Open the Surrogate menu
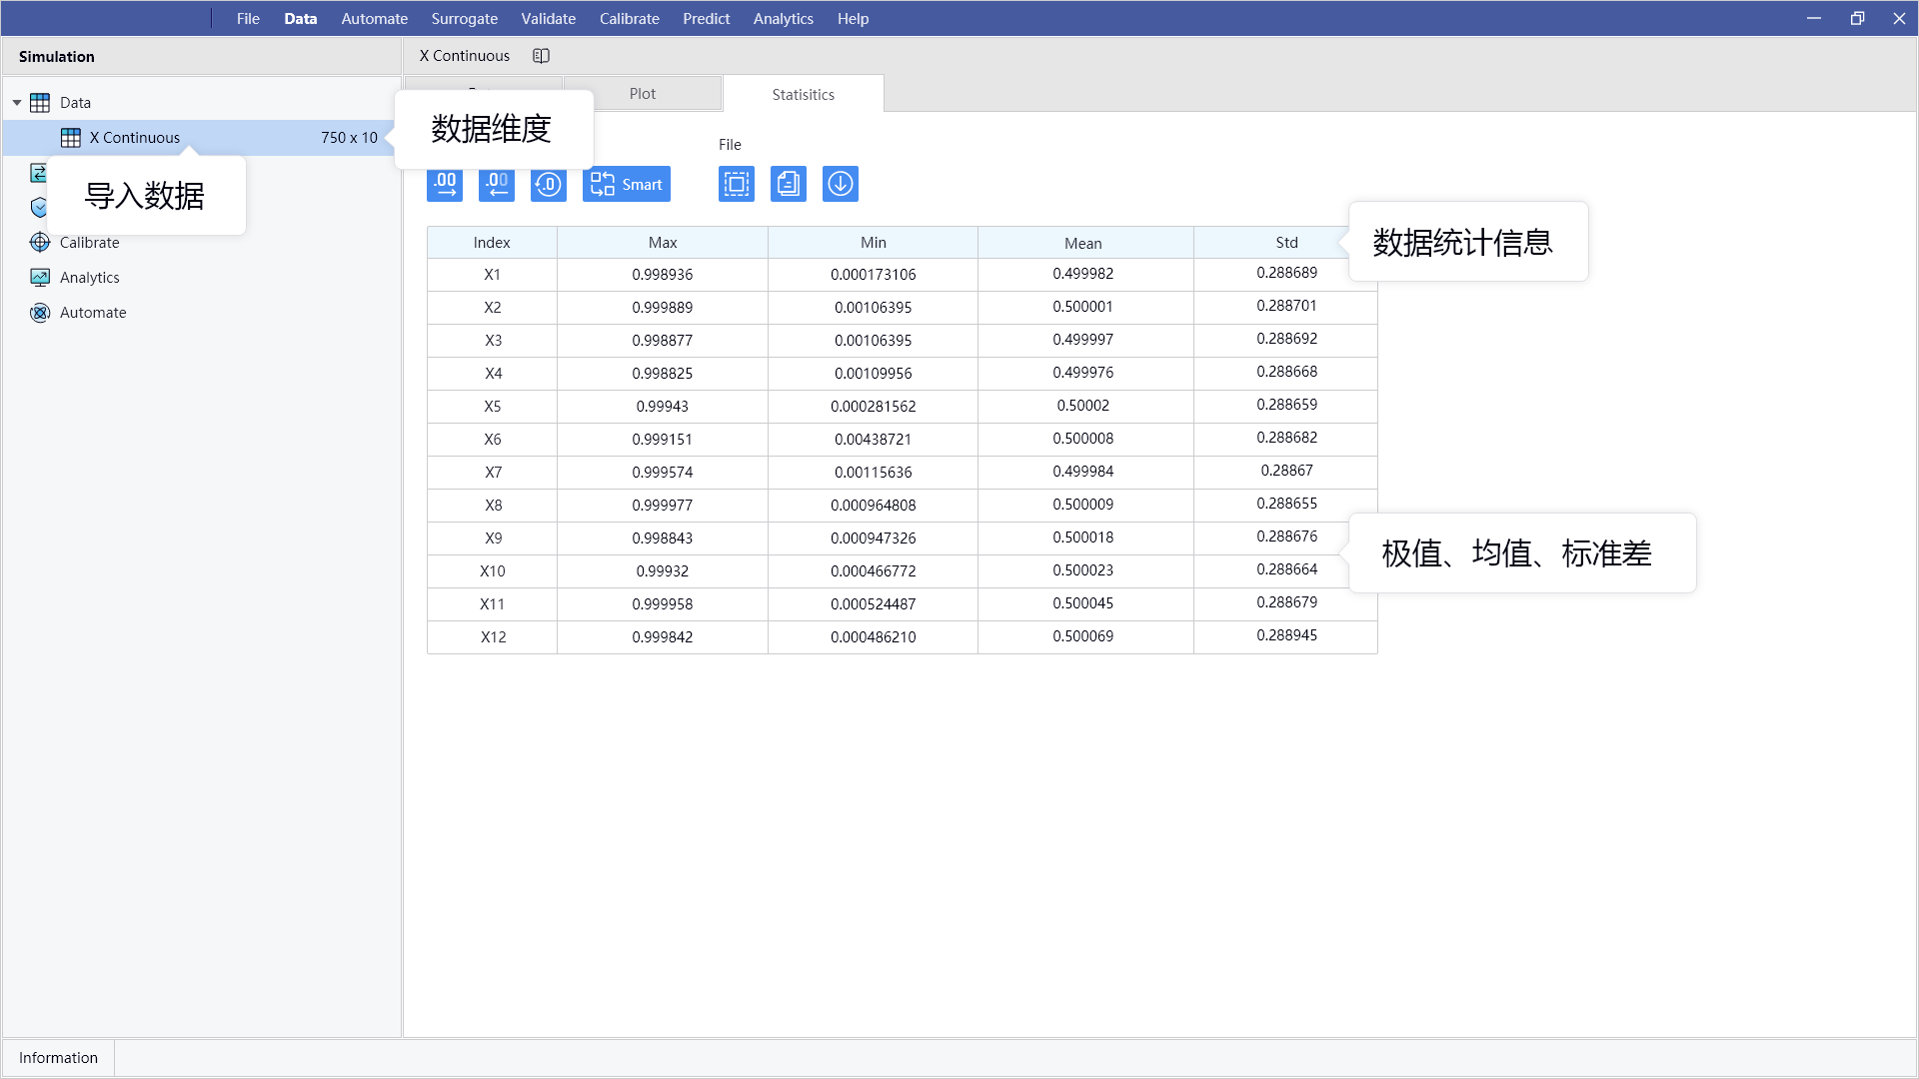Screen dimensions: 1919x1079 click(x=465, y=18)
